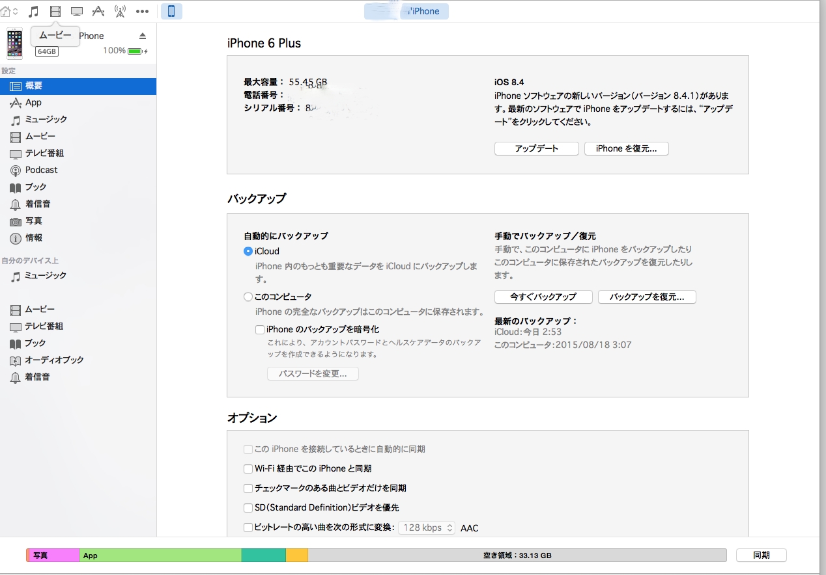Select iCloud backup radio button
The width and height of the screenshot is (826, 575).
tap(248, 251)
